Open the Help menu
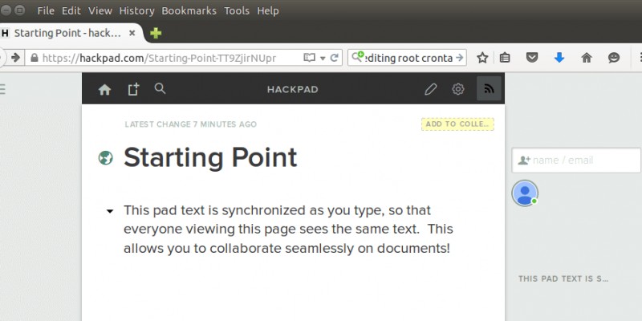The image size is (642, 321). click(x=268, y=10)
